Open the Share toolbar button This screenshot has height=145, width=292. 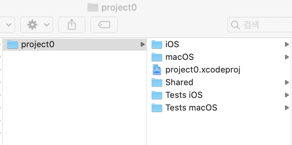[71, 24]
